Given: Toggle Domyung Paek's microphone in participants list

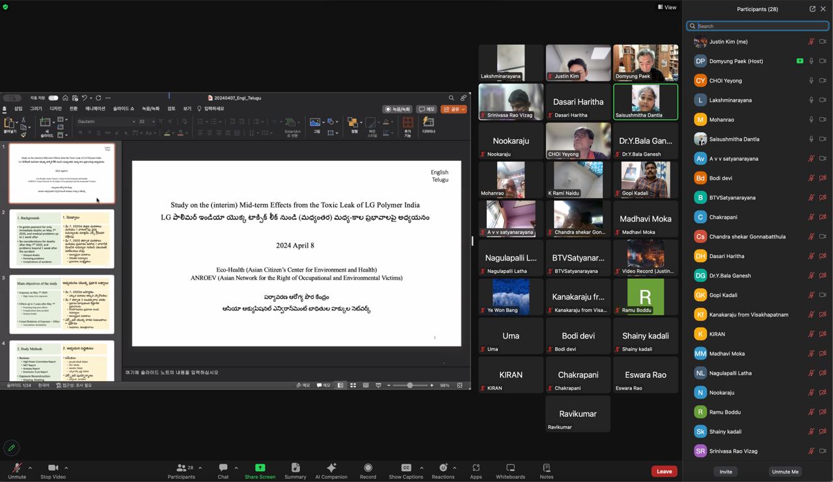Looking at the screenshot, I should click(811, 61).
